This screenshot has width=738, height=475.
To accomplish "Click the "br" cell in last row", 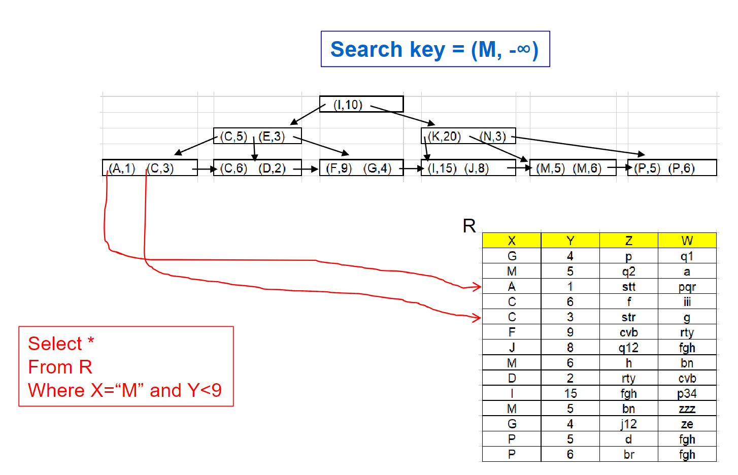I will coord(629,454).
